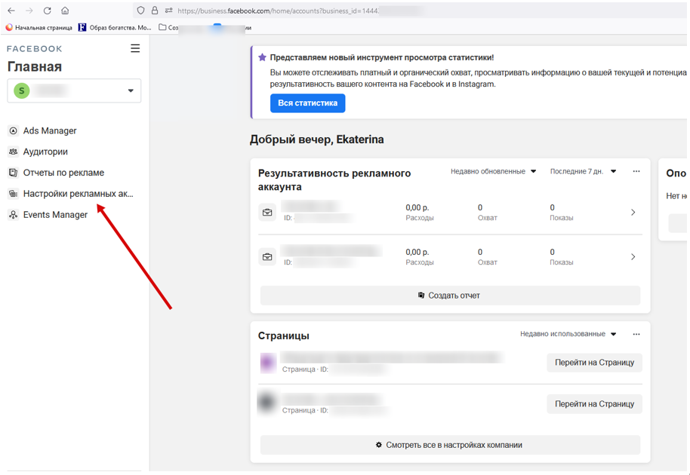The image size is (690, 475).
Task: Select 'Аудитории' in the sidebar
Action: pos(45,152)
